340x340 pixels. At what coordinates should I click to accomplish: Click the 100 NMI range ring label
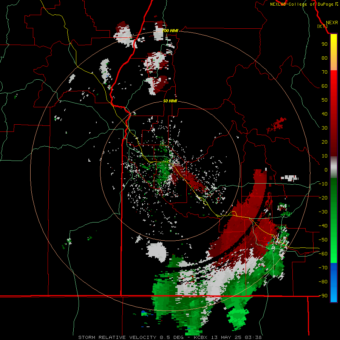click(170, 31)
